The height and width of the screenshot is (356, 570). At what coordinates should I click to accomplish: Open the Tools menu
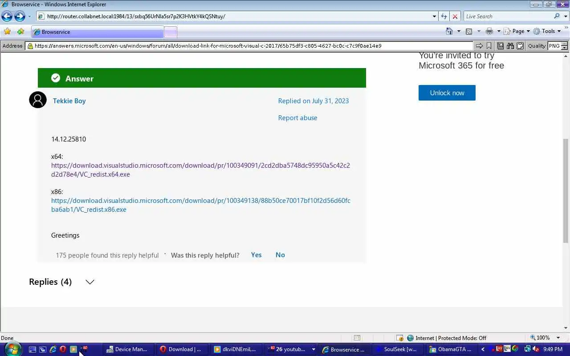coord(547,31)
